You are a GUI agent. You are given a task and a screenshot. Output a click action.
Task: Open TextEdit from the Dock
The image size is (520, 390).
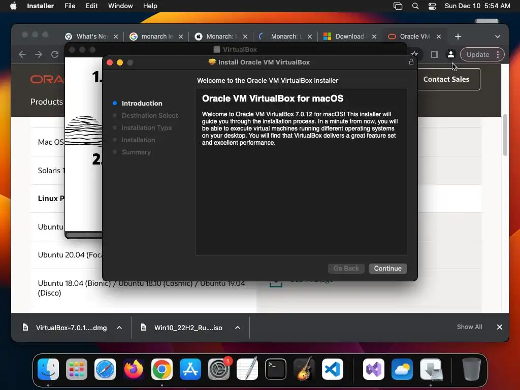click(247, 369)
